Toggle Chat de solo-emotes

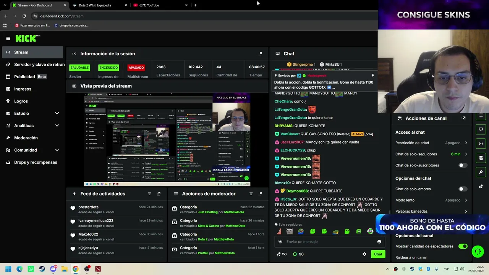pos(463,189)
